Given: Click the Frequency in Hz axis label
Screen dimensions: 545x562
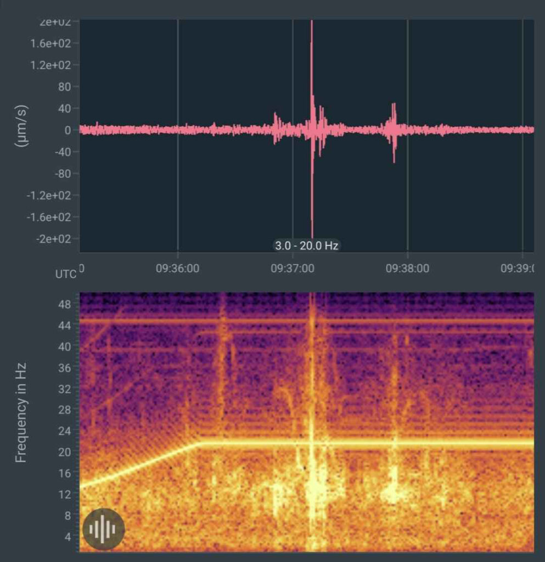Looking at the screenshot, I should (21, 413).
